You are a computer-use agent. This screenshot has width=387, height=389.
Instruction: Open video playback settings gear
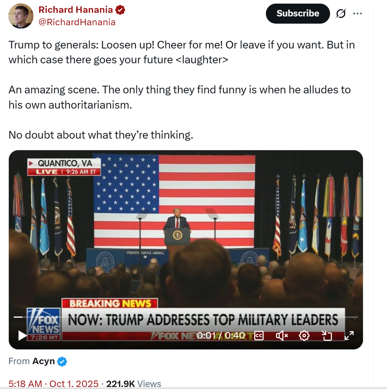[304, 335]
